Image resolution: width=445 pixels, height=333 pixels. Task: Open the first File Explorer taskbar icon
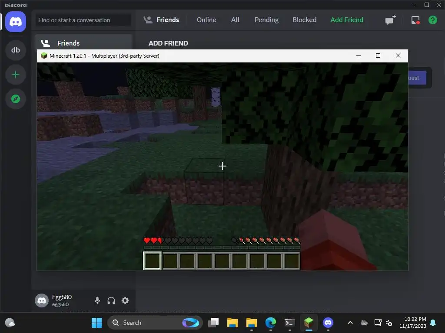[232, 323]
